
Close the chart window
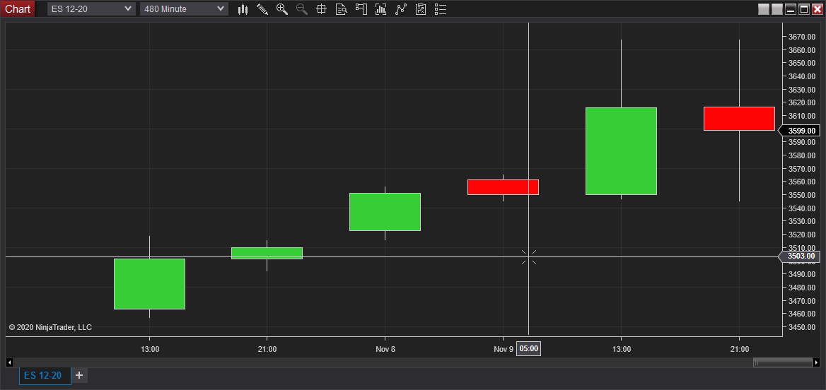817,9
